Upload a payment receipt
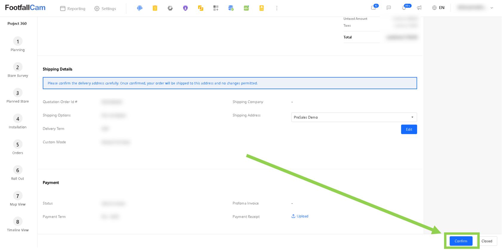 pyautogui.click(x=300, y=216)
